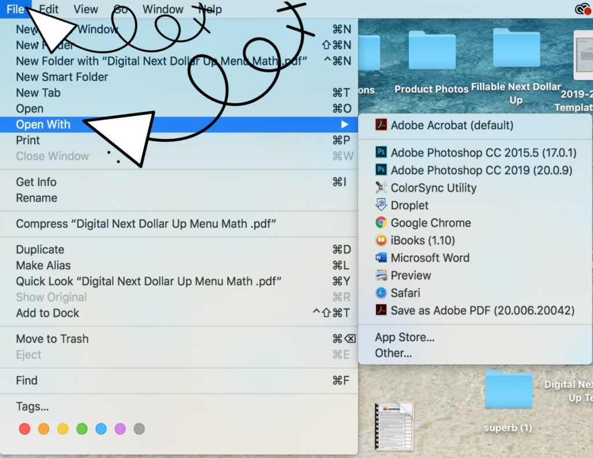This screenshot has height=458, width=593.
Task: Select Microsoft Word as the opening app
Action: coord(431,258)
